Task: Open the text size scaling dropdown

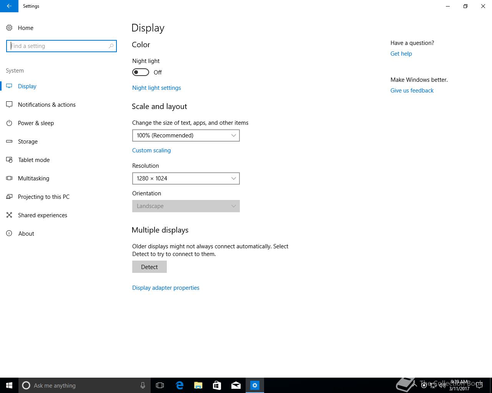Action: click(x=186, y=135)
